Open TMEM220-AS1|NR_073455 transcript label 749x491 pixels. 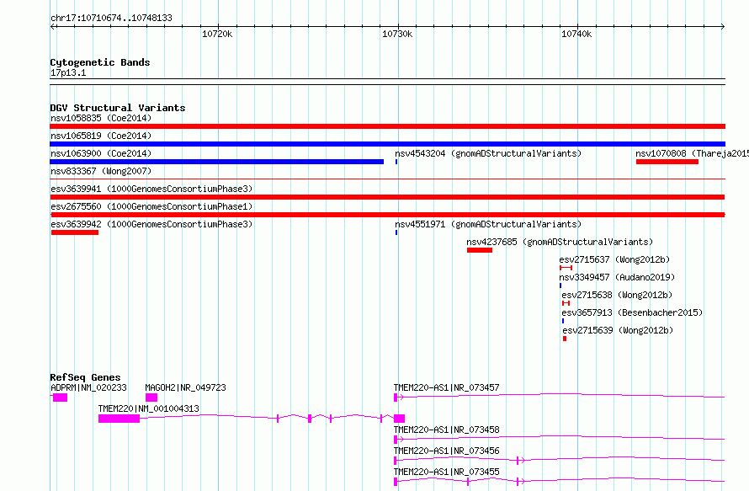pos(446,472)
